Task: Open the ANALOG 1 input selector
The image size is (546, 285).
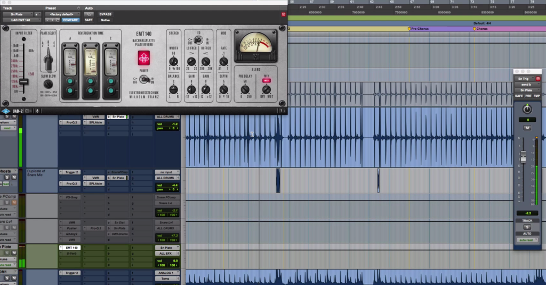Action: point(167,273)
